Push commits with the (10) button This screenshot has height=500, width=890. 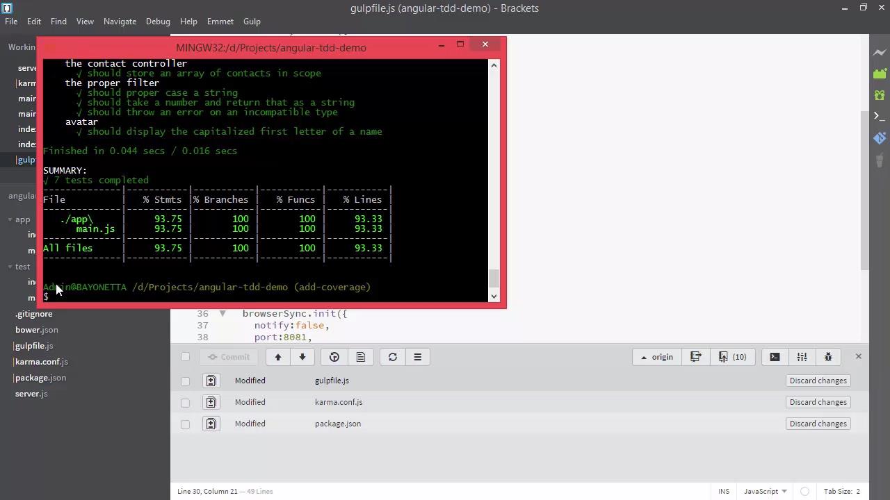733,357
